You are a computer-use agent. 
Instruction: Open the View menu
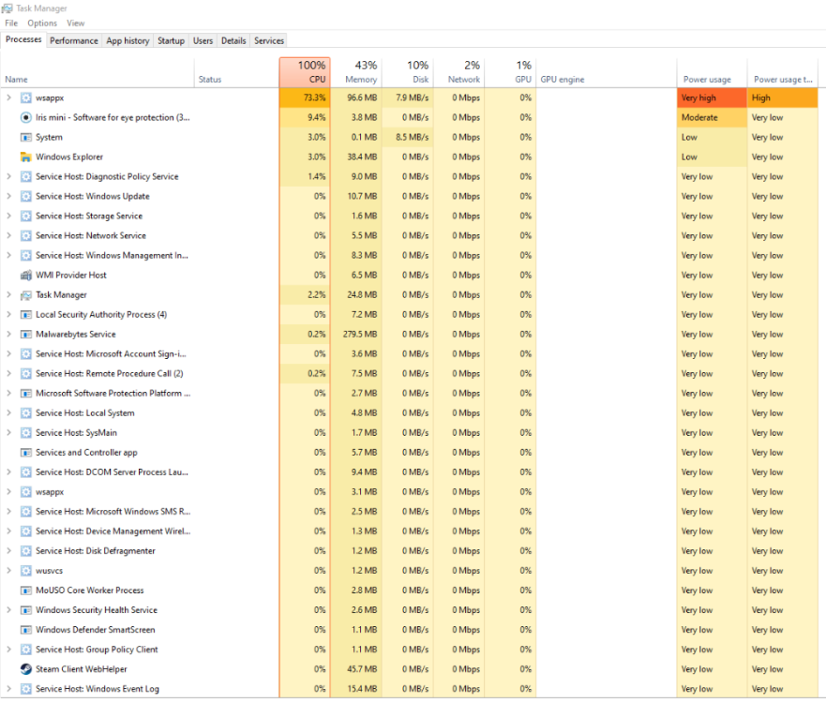click(x=75, y=23)
